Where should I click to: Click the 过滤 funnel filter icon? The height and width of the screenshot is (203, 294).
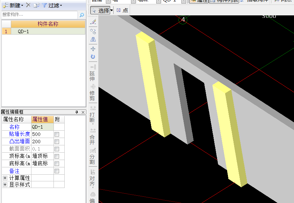(x=44, y=6)
